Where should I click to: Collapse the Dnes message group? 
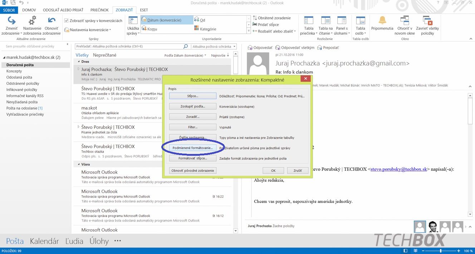click(79, 61)
